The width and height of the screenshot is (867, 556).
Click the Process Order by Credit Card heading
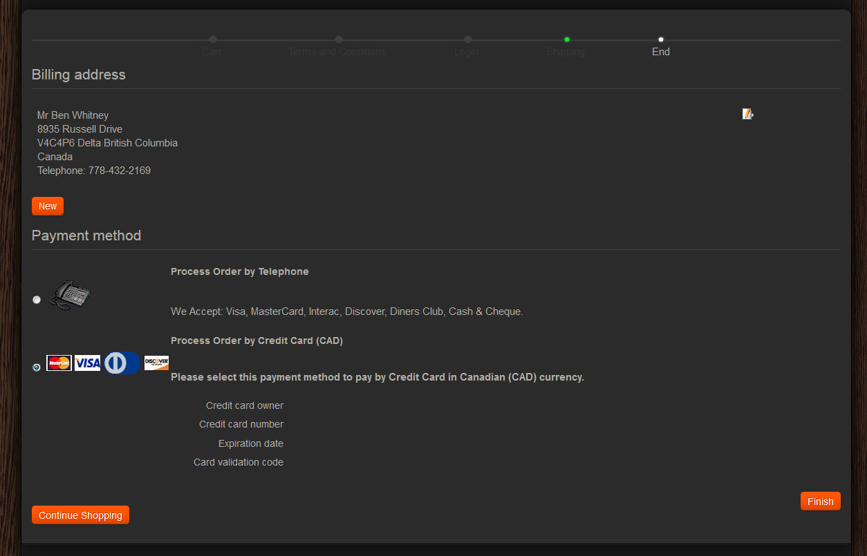point(257,341)
